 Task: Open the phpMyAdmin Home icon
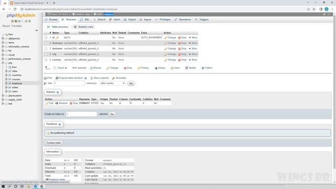click(x=13, y=21)
